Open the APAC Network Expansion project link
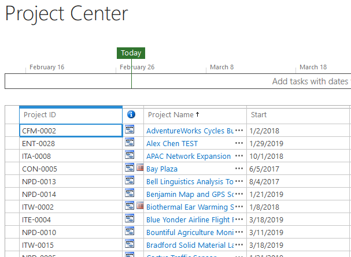Viewport: 351px width, 257px height. pos(189,157)
